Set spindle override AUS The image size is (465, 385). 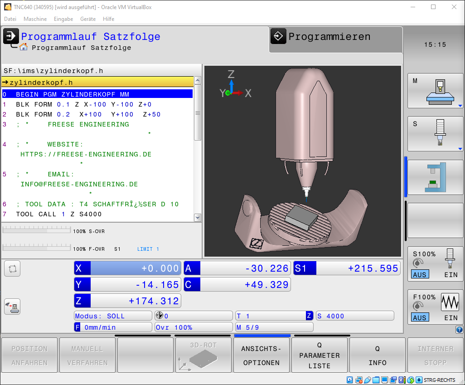419,274
